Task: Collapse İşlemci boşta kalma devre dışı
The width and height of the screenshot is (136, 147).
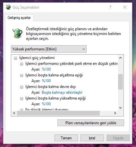Action: (x=21, y=87)
